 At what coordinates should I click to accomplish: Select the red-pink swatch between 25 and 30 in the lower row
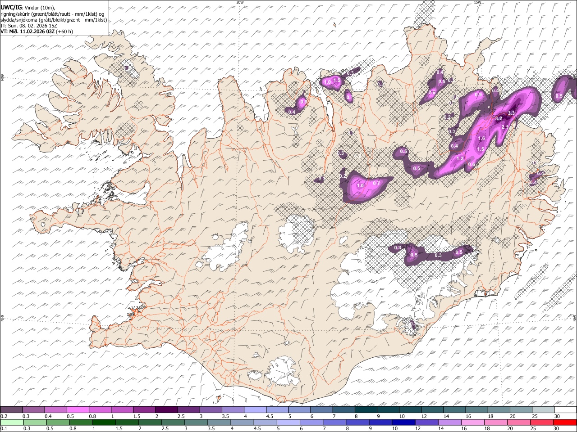(x=542, y=422)
